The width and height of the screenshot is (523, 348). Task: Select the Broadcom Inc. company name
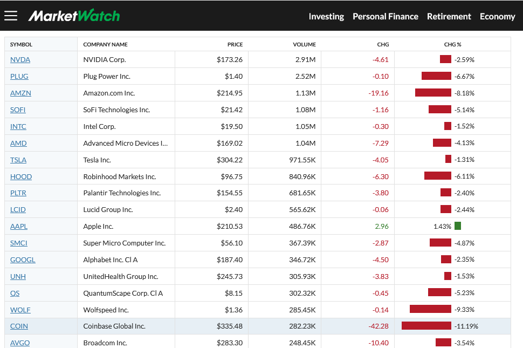click(x=105, y=343)
